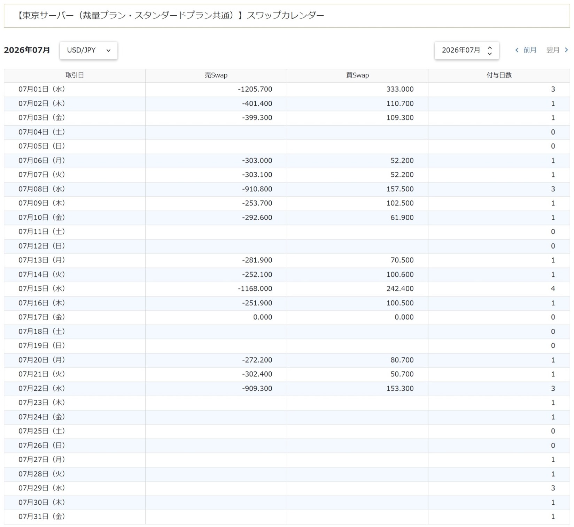
Task: Select buy swap value 102.500
Action: click(400, 203)
